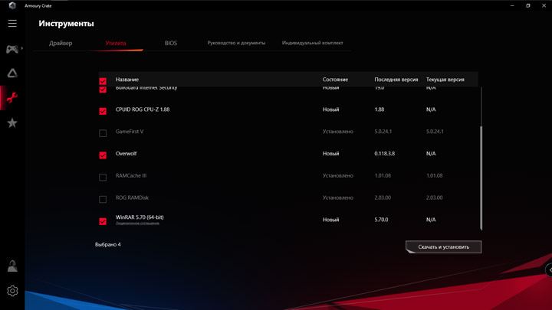Viewport: 552px width, 310px height.
Task: Select the GameFirst V row name
Action: pos(130,132)
